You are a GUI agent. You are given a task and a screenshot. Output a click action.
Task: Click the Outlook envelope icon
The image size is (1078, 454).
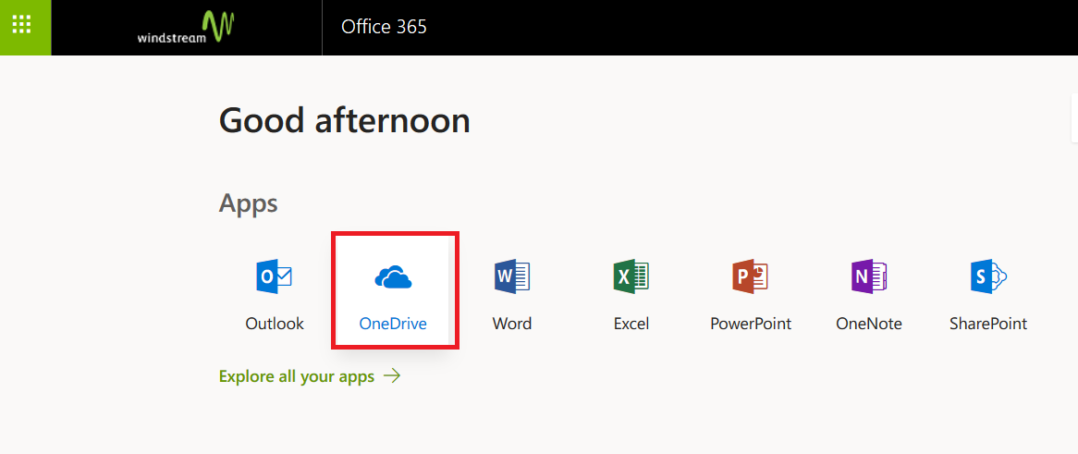coord(275,277)
